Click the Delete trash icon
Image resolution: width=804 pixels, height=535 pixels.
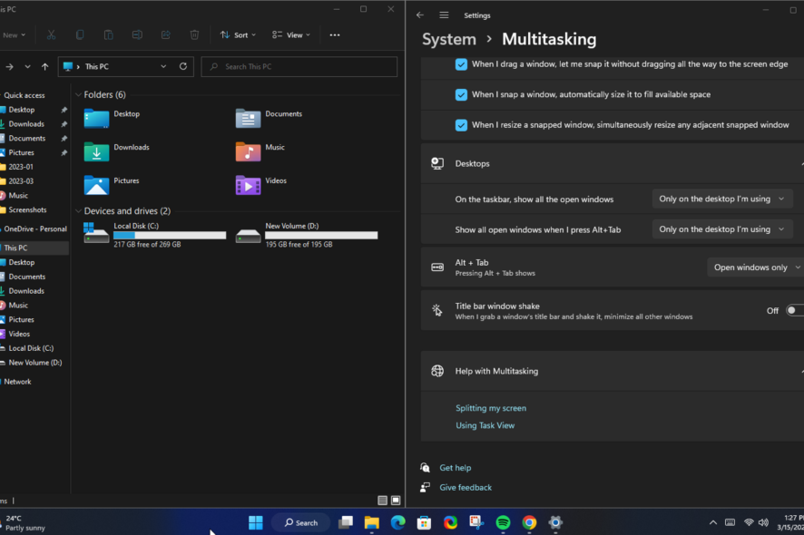pos(194,34)
